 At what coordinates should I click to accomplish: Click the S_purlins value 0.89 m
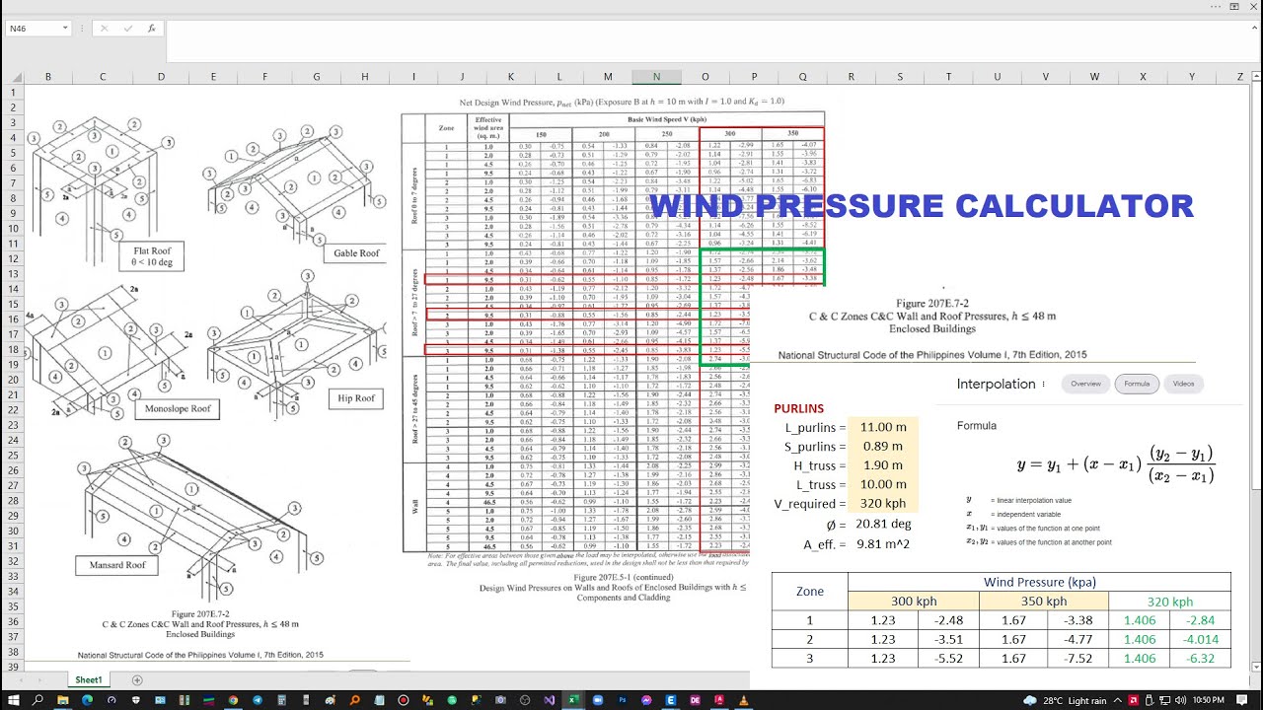tap(883, 446)
